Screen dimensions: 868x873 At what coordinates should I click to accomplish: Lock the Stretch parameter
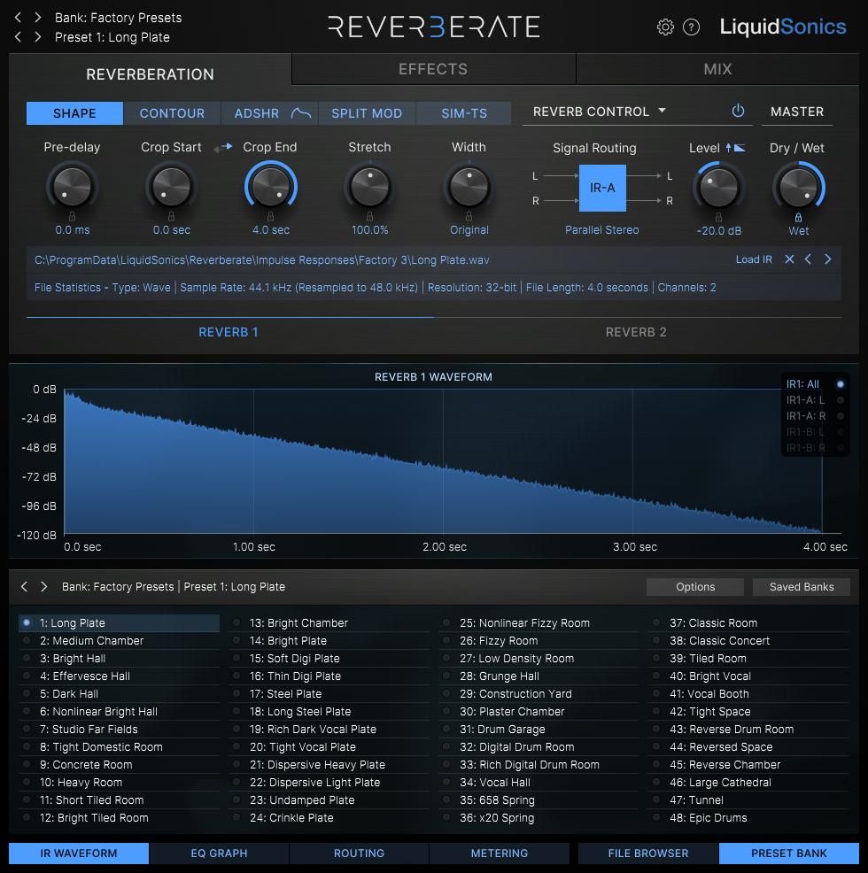point(370,216)
